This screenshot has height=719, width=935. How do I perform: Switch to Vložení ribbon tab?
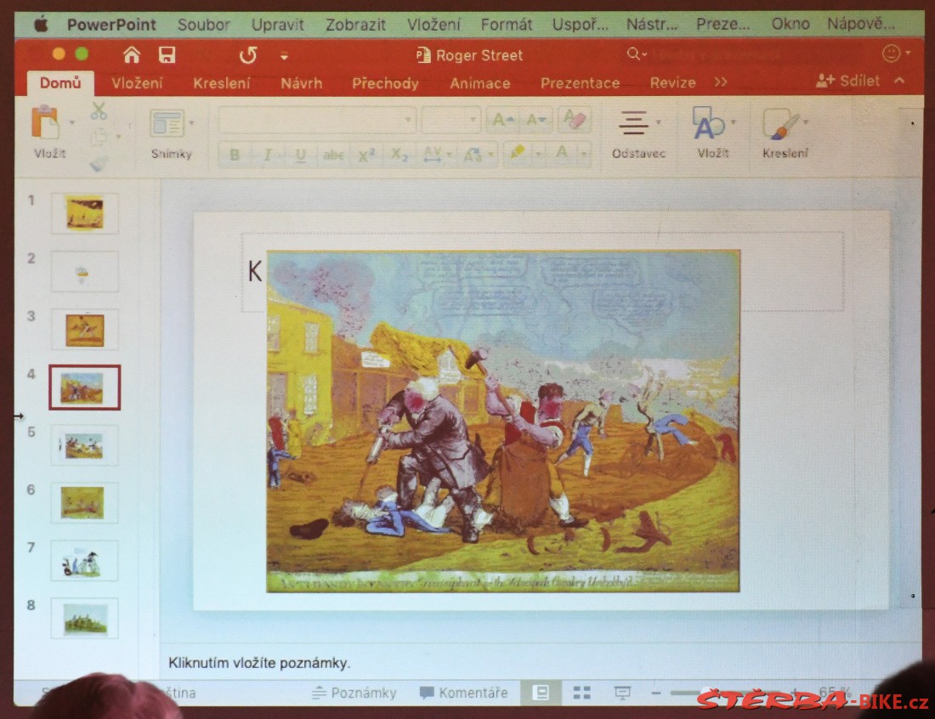pos(137,83)
